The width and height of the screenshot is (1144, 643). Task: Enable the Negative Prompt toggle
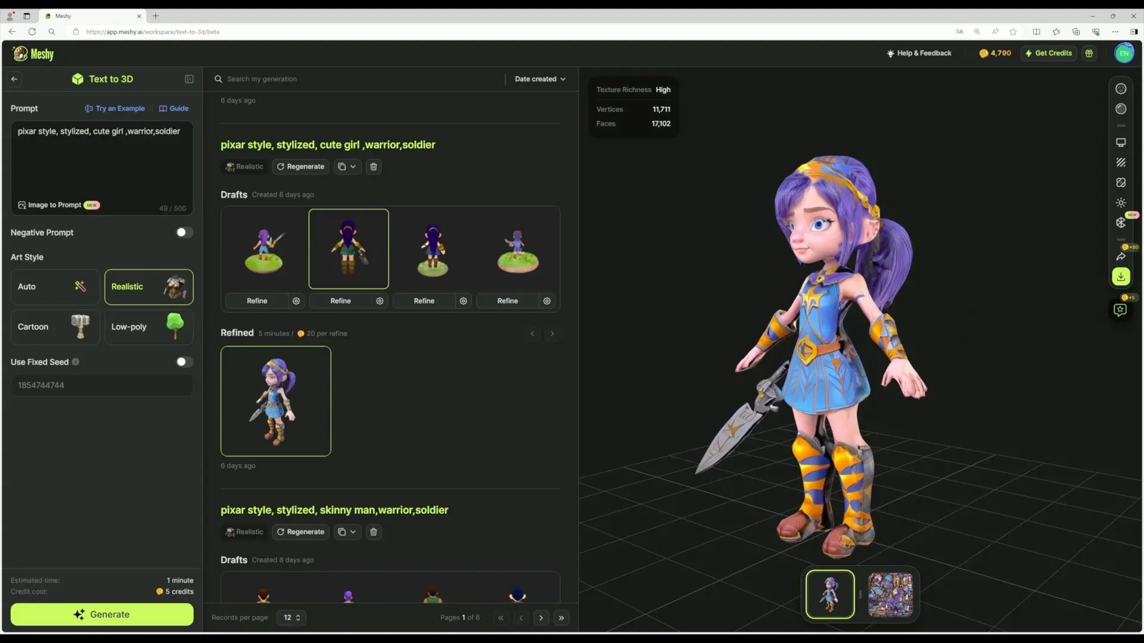tap(184, 233)
